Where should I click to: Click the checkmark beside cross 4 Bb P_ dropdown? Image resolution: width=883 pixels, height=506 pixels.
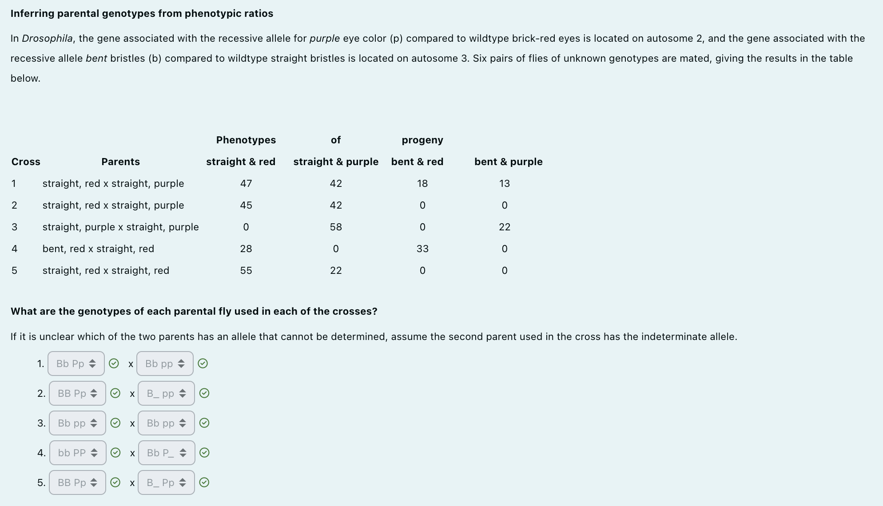[204, 453]
